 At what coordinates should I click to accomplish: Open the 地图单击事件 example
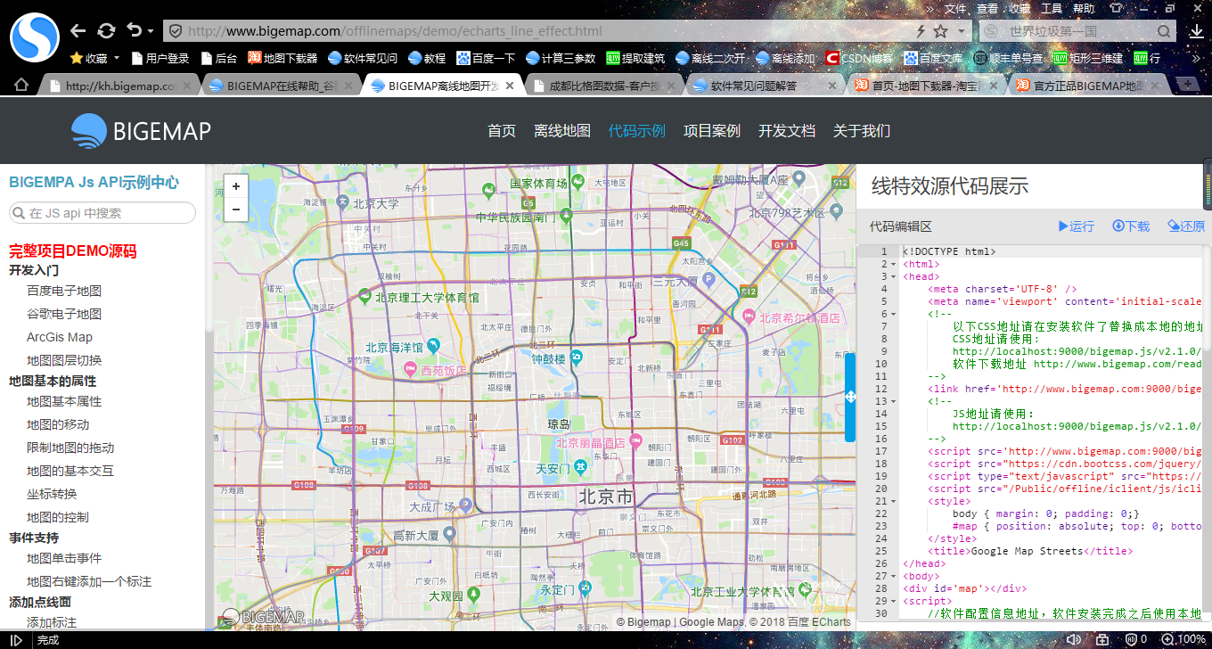pos(64,558)
